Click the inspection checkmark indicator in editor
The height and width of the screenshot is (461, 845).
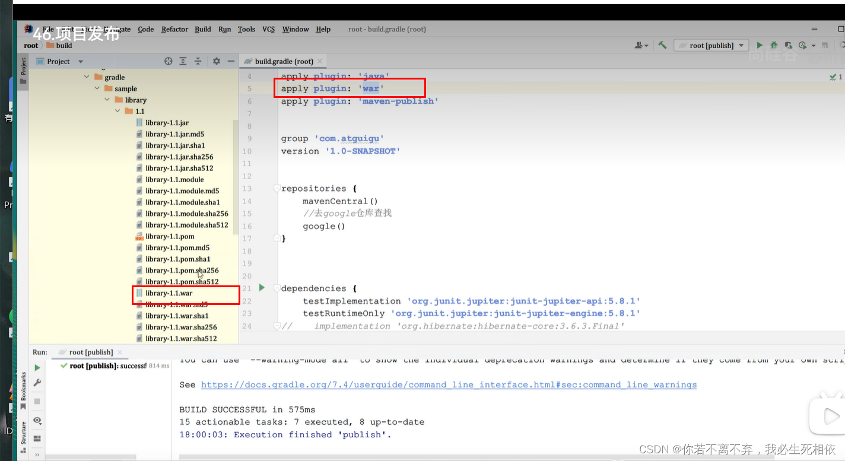point(836,77)
